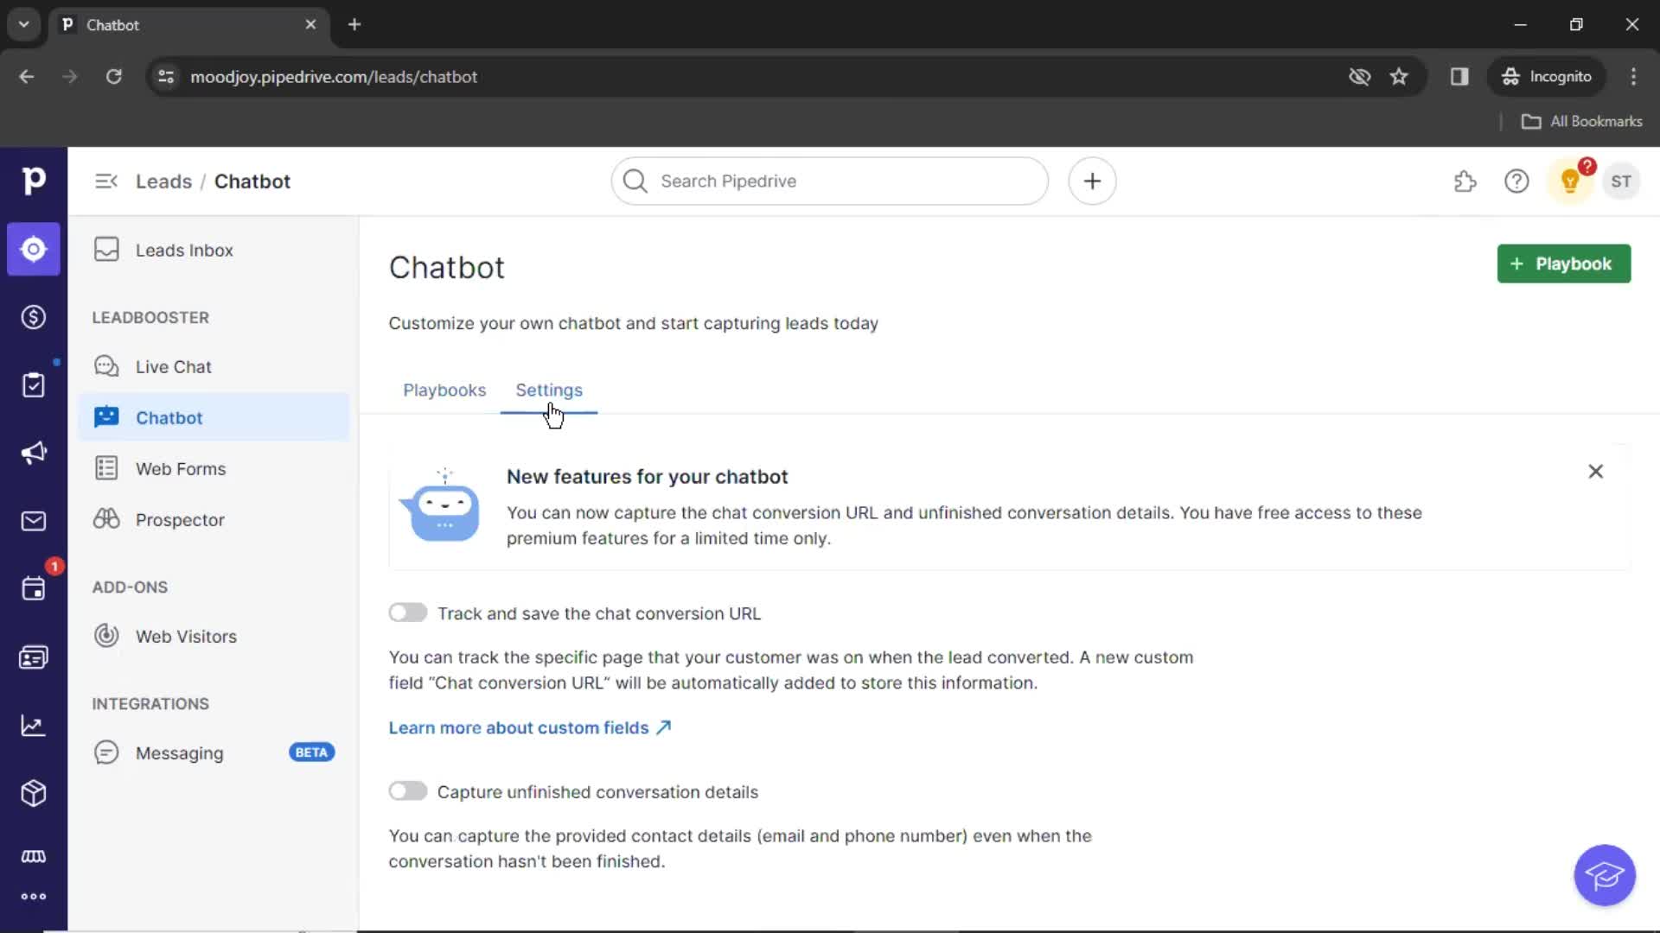The image size is (1660, 933).
Task: Select the Web Visitors sidebar icon
Action: 106,636
